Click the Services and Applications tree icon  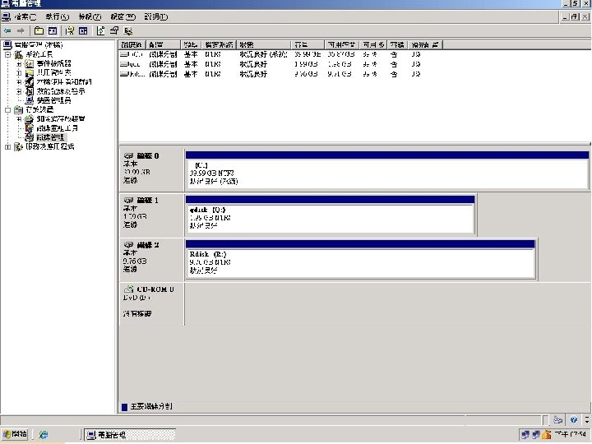18,146
